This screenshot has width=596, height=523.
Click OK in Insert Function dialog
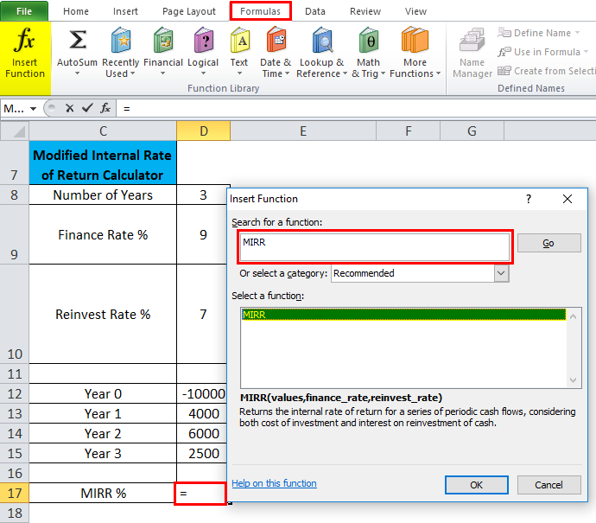click(x=476, y=485)
